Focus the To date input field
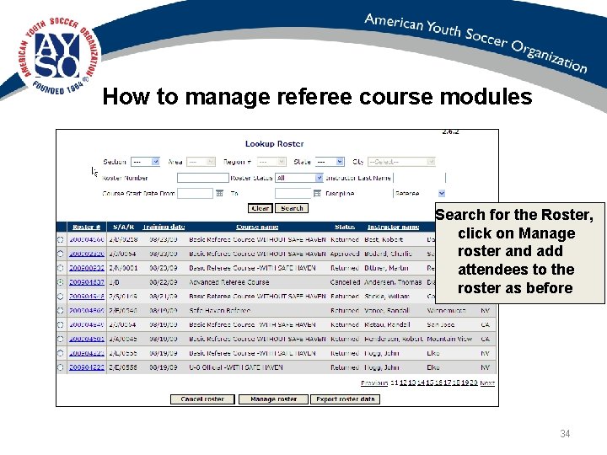Image resolution: width=607 pixels, height=455 pixels. pyautogui.click(x=293, y=193)
